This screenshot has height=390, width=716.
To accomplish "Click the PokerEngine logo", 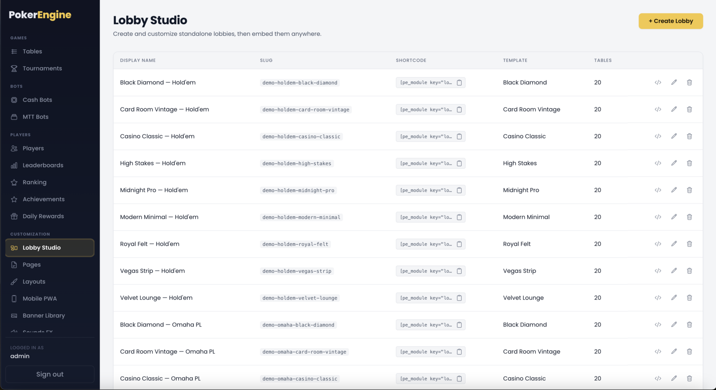I will pyautogui.click(x=40, y=15).
